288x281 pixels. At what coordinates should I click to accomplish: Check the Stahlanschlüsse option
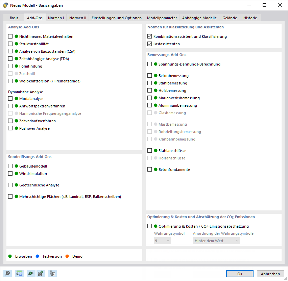click(149, 150)
